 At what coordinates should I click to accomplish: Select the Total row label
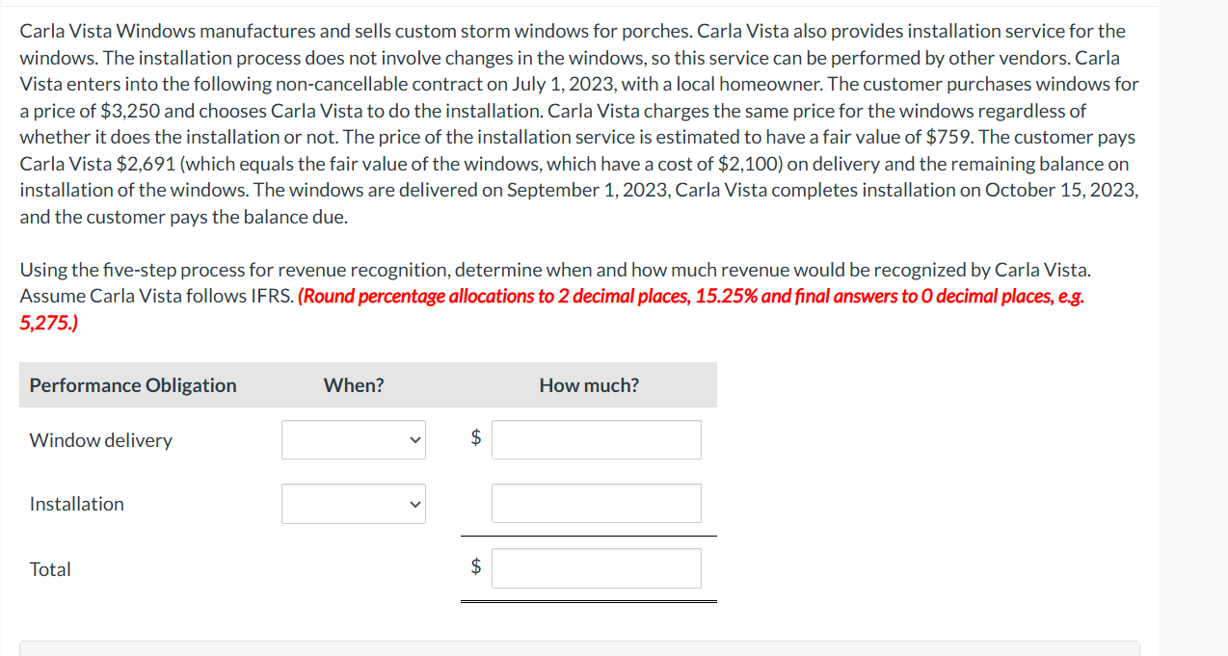[x=50, y=568]
